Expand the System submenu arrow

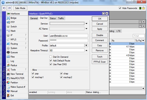tap(26, 48)
